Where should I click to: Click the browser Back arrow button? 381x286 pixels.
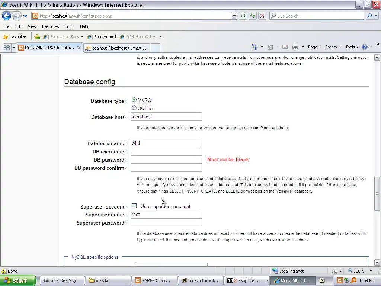click(x=7, y=16)
